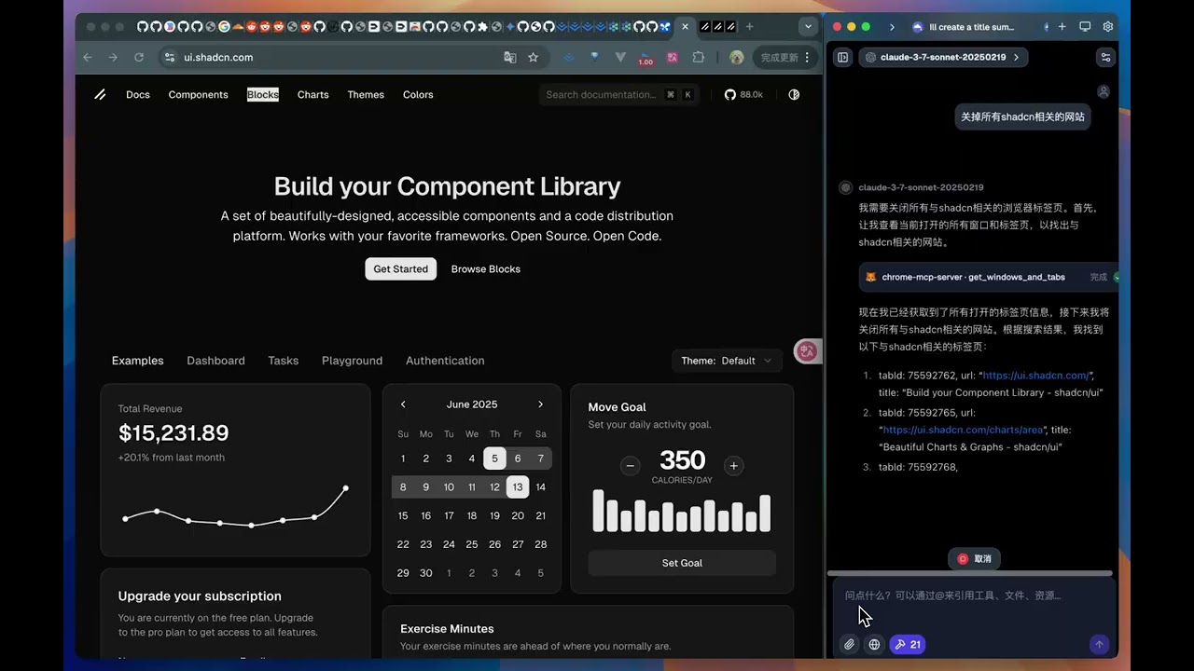Attach a file with the paperclip icon

[849, 644]
